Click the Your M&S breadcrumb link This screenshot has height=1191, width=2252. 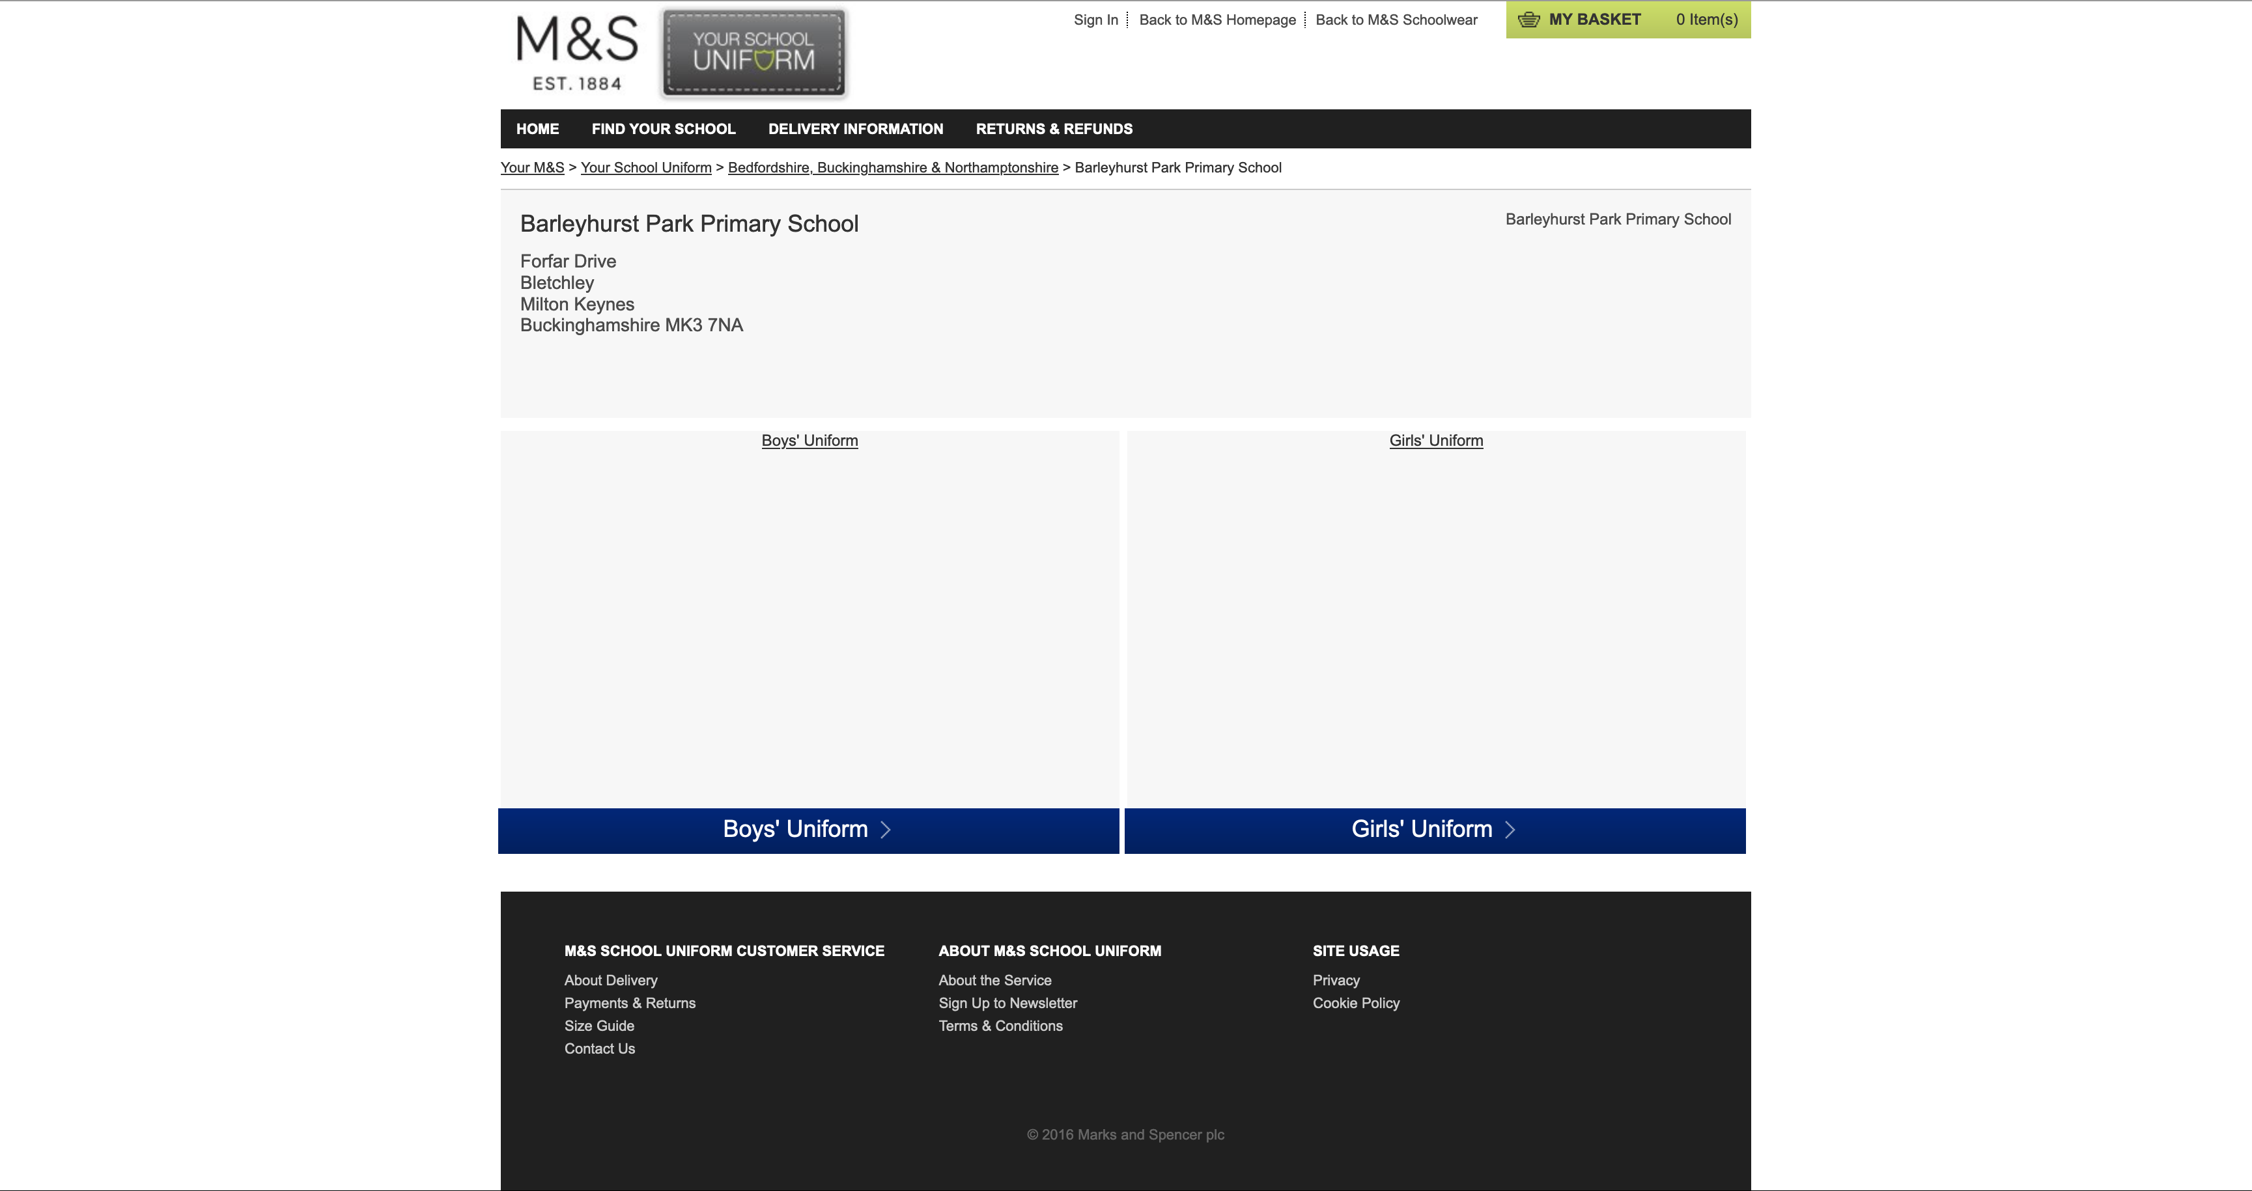pos(533,167)
